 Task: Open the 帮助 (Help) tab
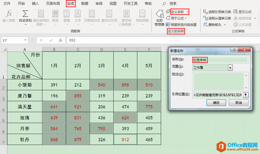(x=148, y=3)
